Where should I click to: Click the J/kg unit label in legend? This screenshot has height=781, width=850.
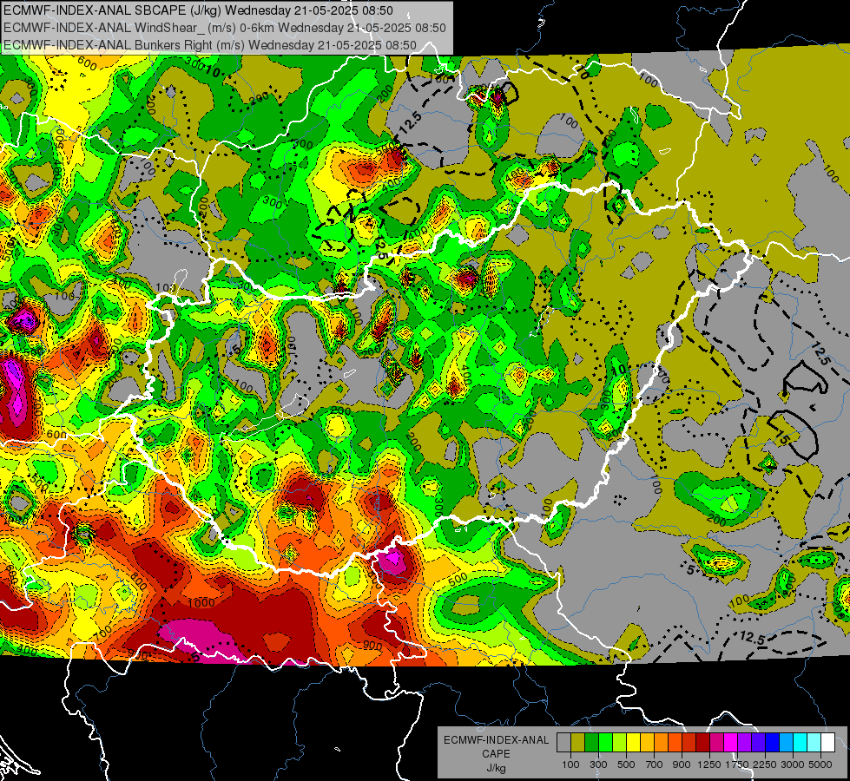(496, 768)
